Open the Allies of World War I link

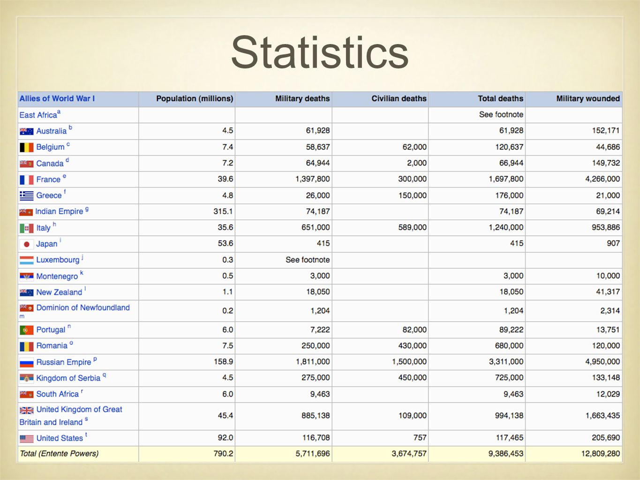pyautogui.click(x=57, y=98)
